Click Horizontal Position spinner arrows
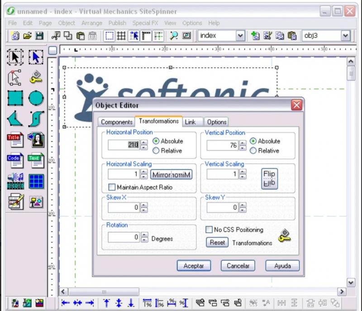This screenshot has width=362, height=311. (144, 145)
